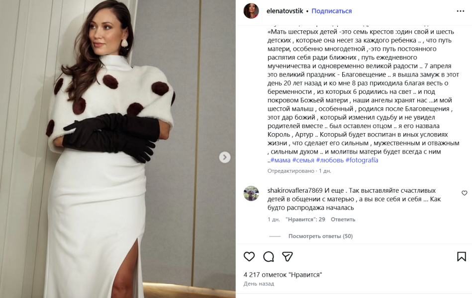Go to next photo arrow
Viewport: 472px width, 298px height.
pyautogui.click(x=225, y=157)
